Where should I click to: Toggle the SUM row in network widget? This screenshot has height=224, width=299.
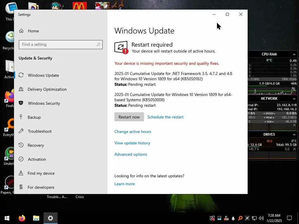coord(269,122)
